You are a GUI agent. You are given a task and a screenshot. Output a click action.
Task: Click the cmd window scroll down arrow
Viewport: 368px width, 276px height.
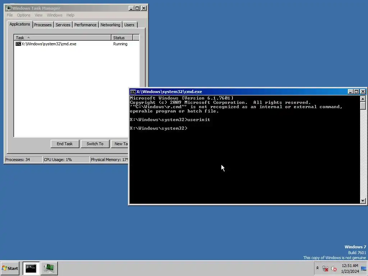point(363,201)
